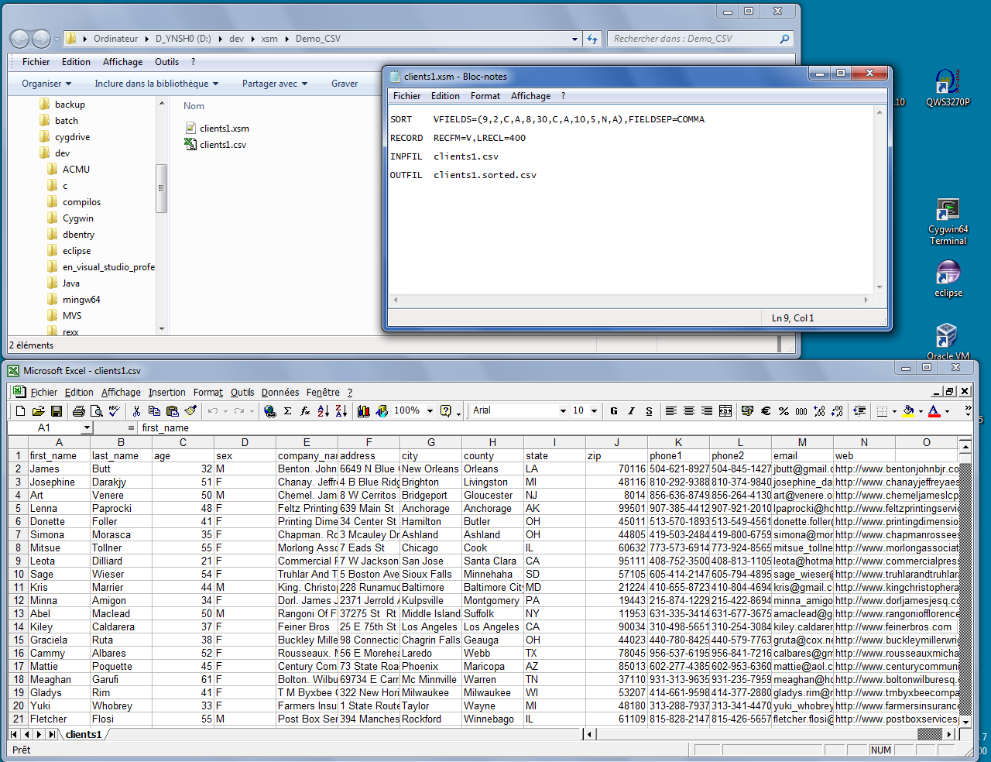Click the AutoSum sigma icon

click(287, 411)
